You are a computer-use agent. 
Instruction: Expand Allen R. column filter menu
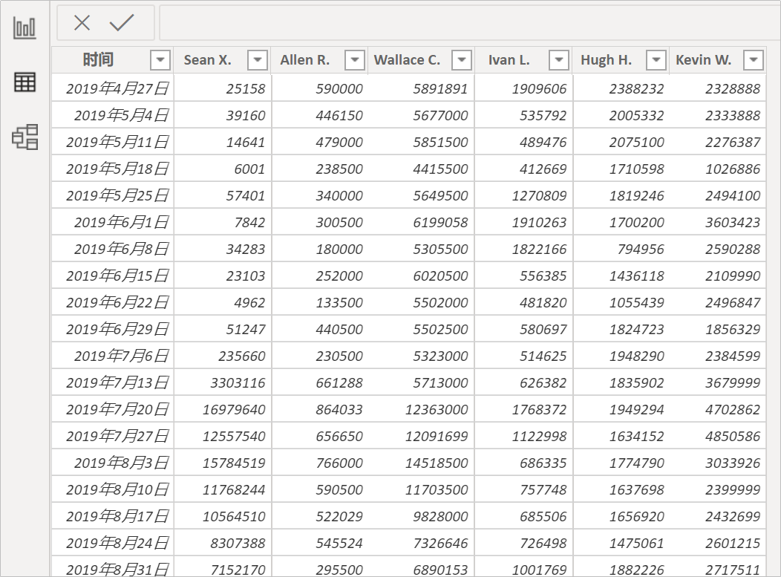pyautogui.click(x=356, y=60)
